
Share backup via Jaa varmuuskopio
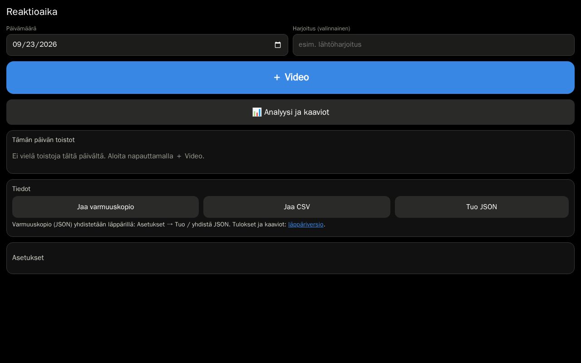(105, 207)
